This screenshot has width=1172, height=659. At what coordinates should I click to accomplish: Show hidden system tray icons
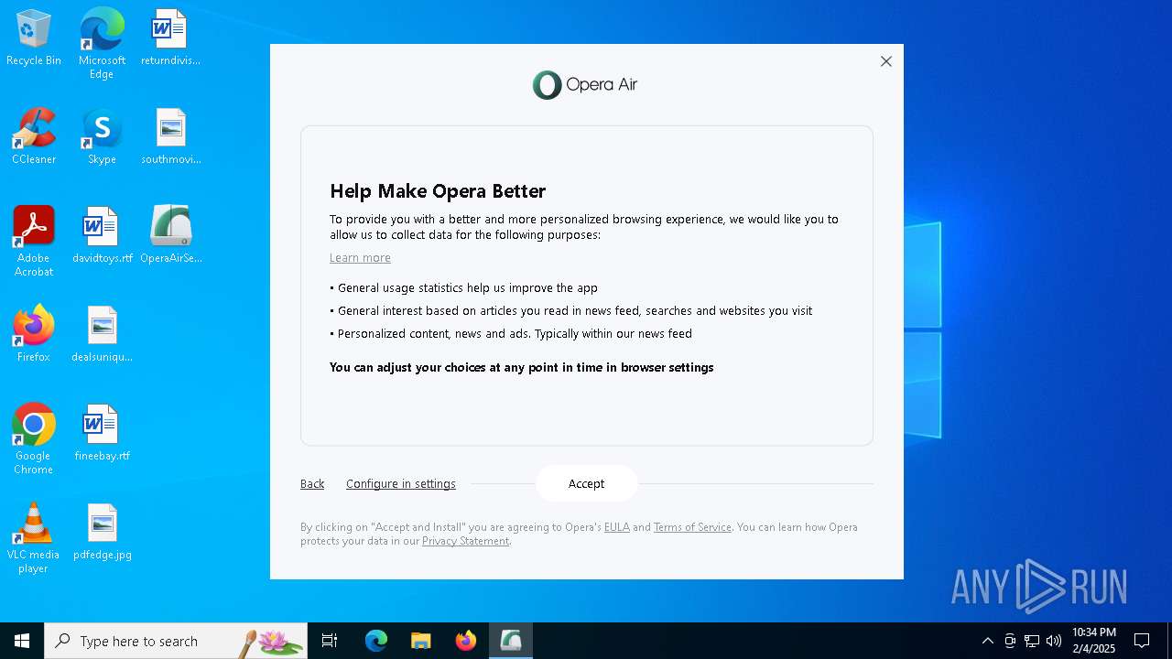(x=987, y=641)
